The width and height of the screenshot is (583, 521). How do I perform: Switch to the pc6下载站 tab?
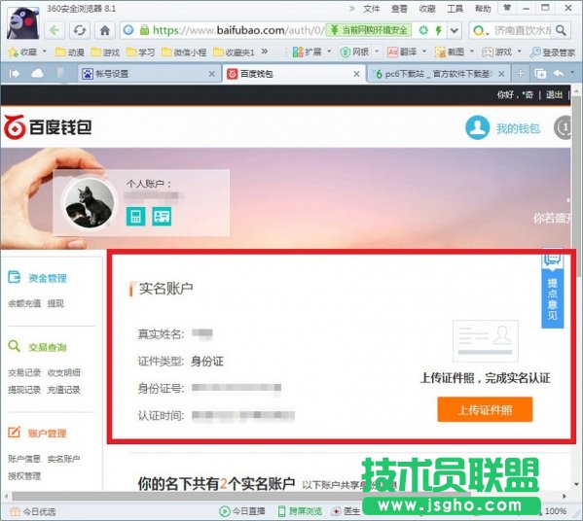click(x=439, y=74)
